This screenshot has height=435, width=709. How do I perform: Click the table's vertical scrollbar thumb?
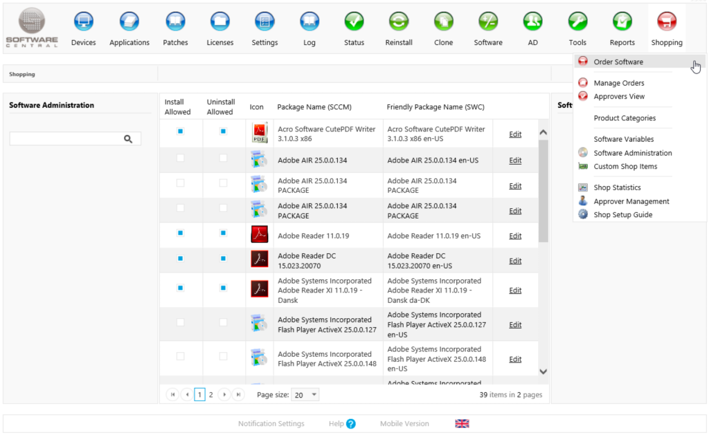coord(543,191)
